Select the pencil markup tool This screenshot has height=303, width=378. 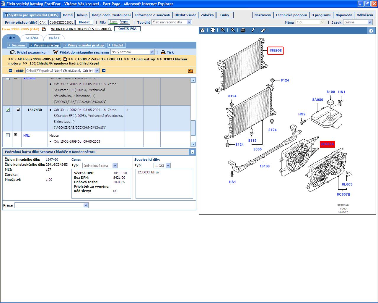[253, 30]
